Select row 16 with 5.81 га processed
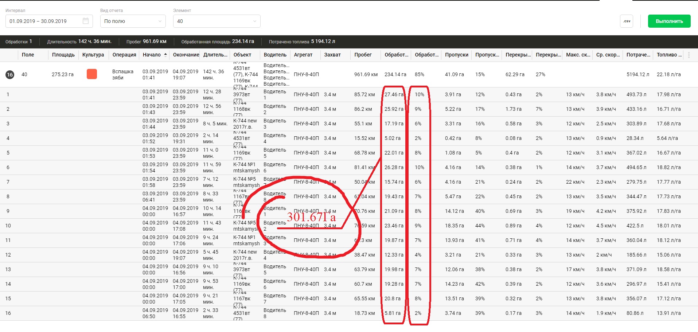Image resolution: width=698 pixels, height=332 pixels. tap(392, 313)
